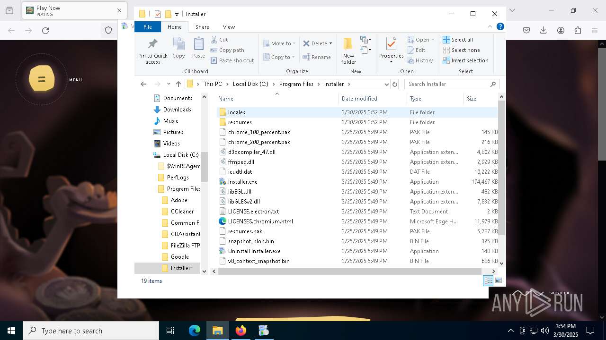The image size is (606, 340).
Task: Click Select all in ribbon
Action: (x=458, y=40)
